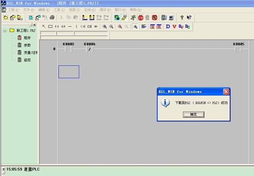The image size is (254, 176).
Task: Select the red V icon
Action: click(x=174, y=26)
